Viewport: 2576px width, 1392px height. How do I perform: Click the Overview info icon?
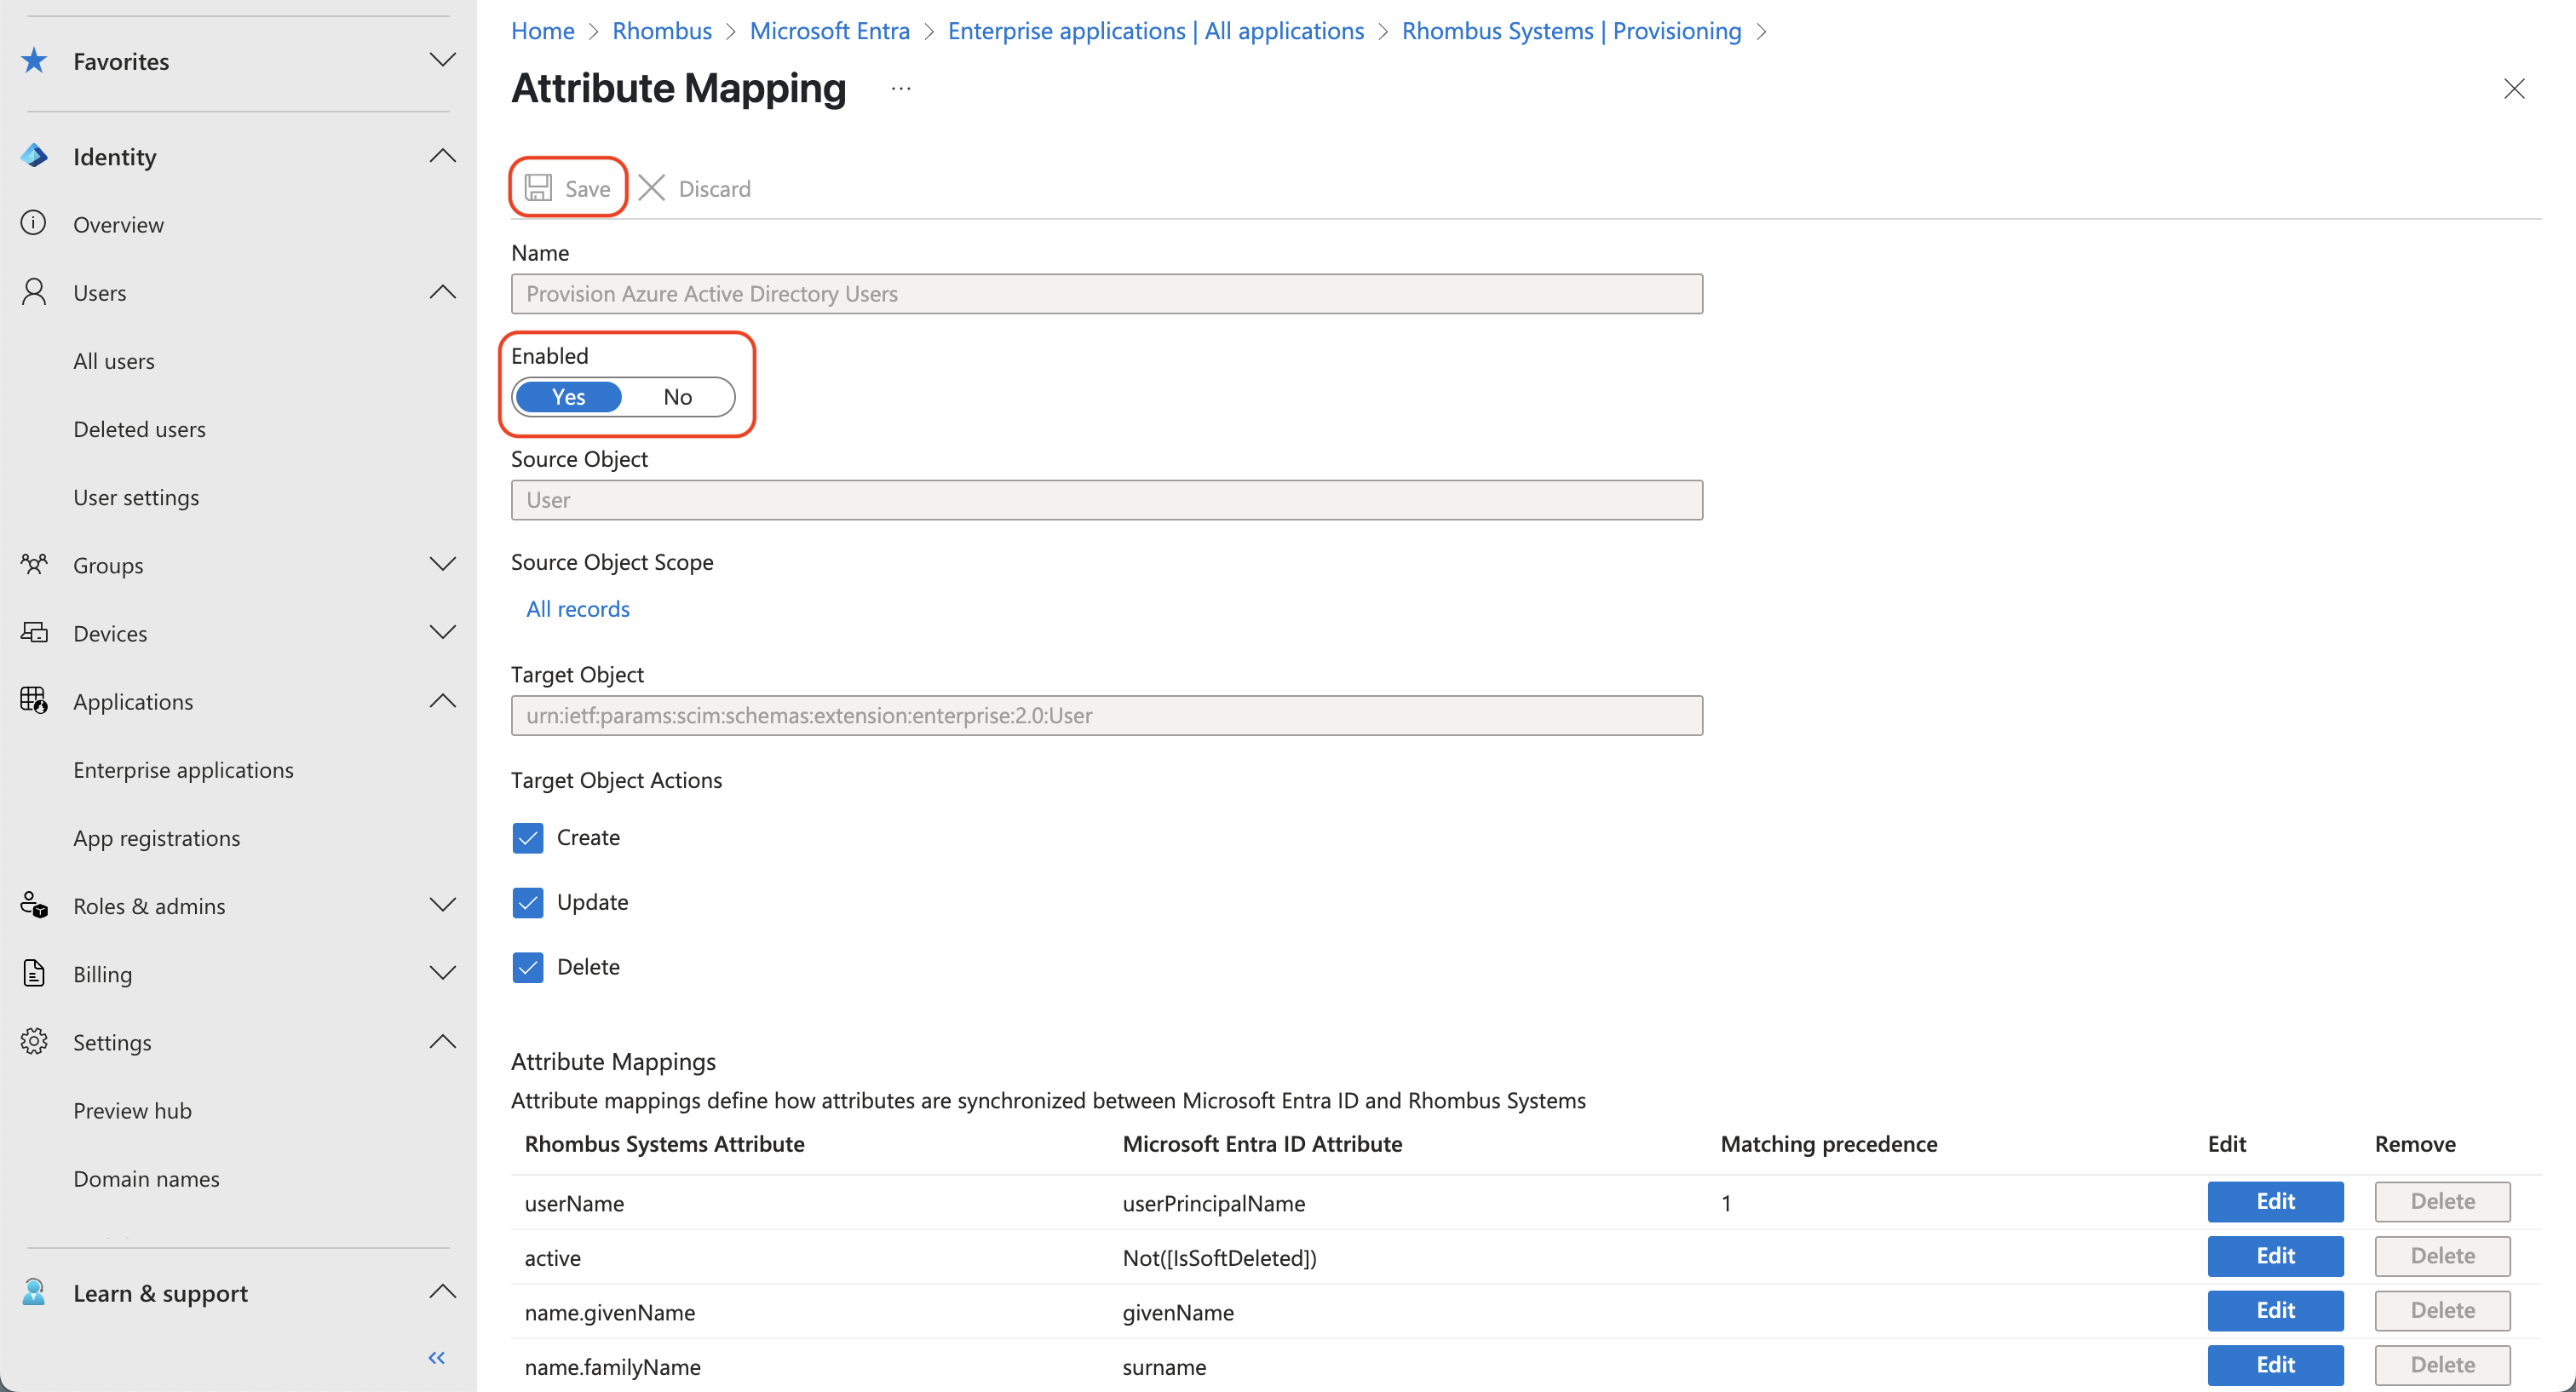pyautogui.click(x=34, y=223)
